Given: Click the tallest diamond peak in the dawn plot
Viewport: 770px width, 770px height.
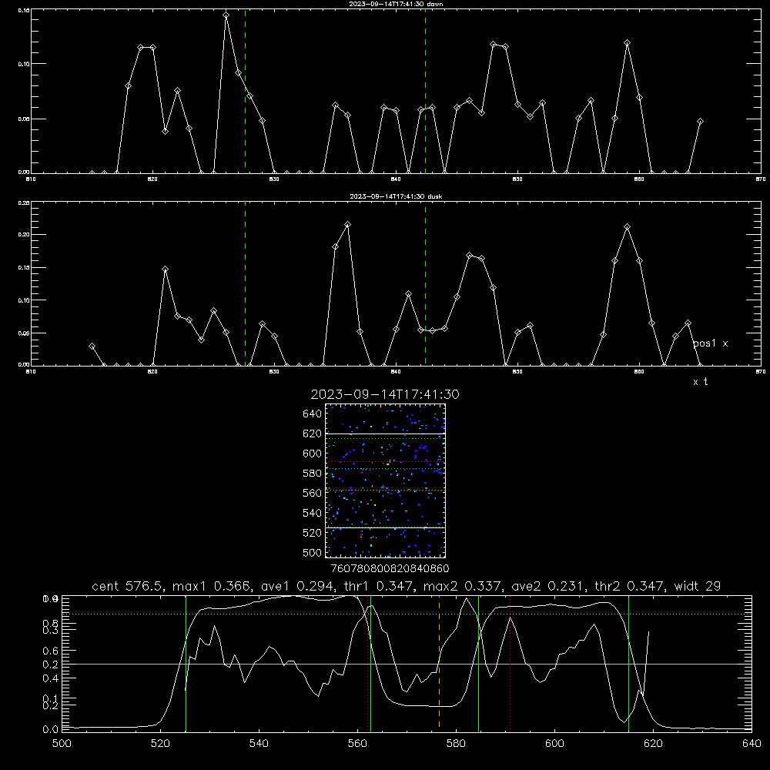Looking at the screenshot, I should pos(226,15).
